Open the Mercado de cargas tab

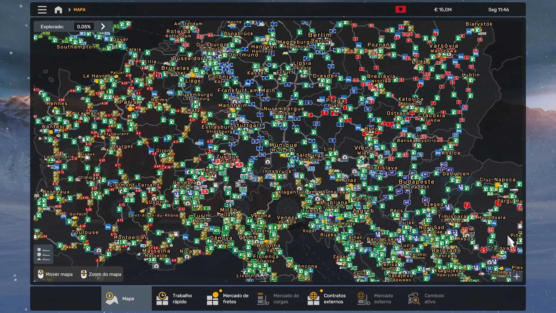point(278,299)
